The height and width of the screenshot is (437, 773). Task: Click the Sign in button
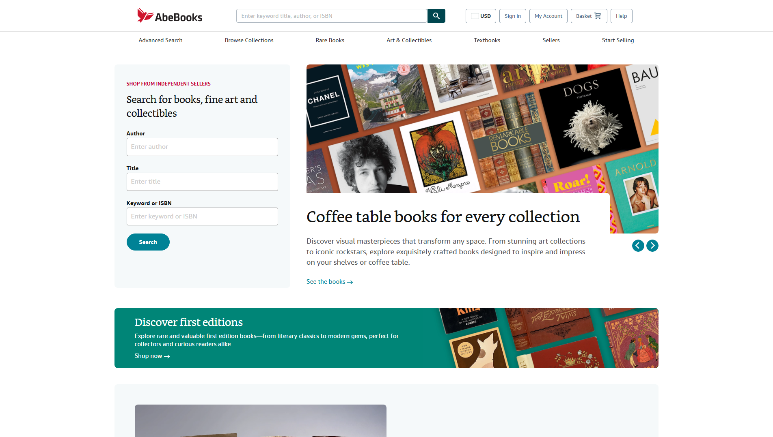point(513,16)
